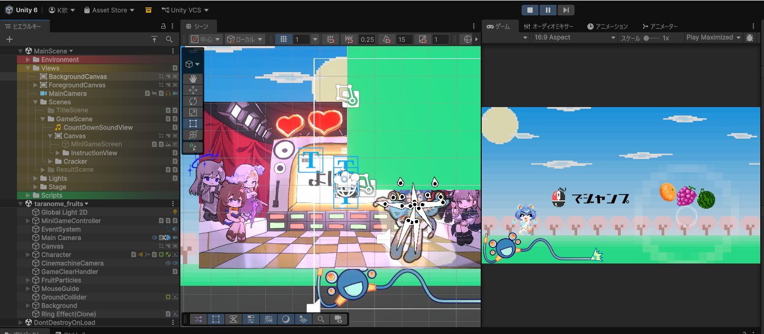Open the Play Maximized dropdown
Image resolution: width=764 pixels, height=334 pixels.
(x=713, y=38)
